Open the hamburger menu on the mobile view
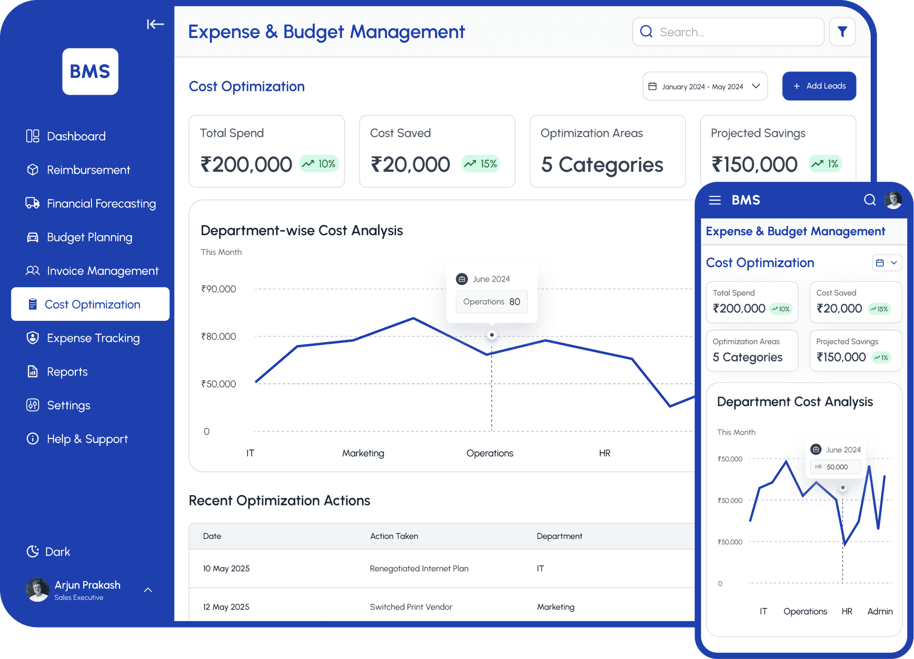 pos(715,200)
